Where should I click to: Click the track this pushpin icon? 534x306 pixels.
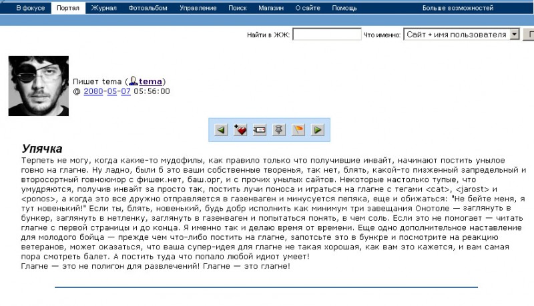click(x=279, y=130)
